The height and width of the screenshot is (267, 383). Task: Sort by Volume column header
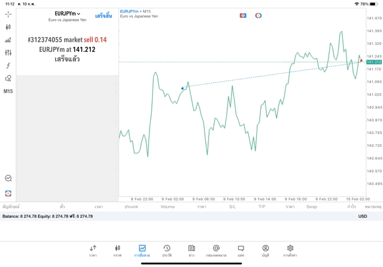pyautogui.click(x=168, y=207)
